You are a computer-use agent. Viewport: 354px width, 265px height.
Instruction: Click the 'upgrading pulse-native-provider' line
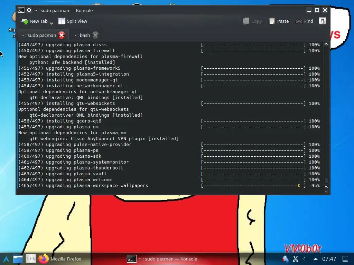pos(75,145)
